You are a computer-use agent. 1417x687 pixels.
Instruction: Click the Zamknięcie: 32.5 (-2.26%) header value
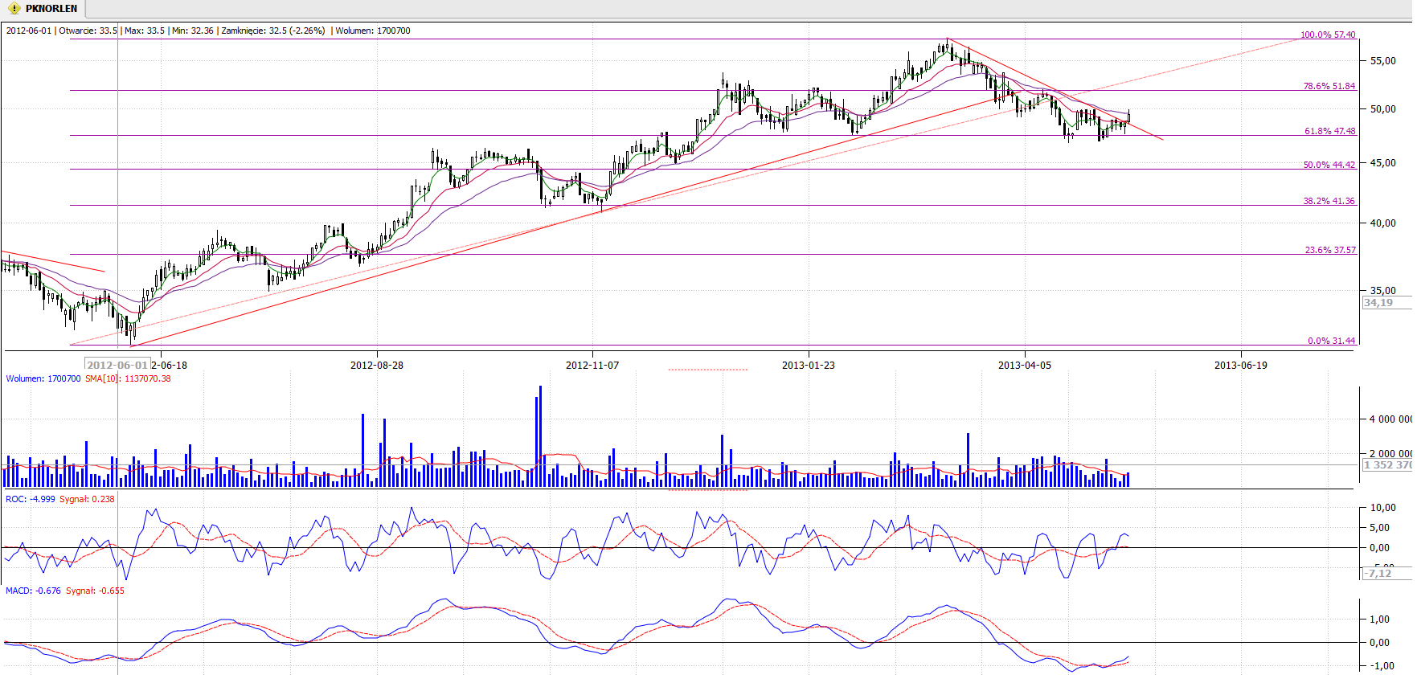tap(273, 31)
